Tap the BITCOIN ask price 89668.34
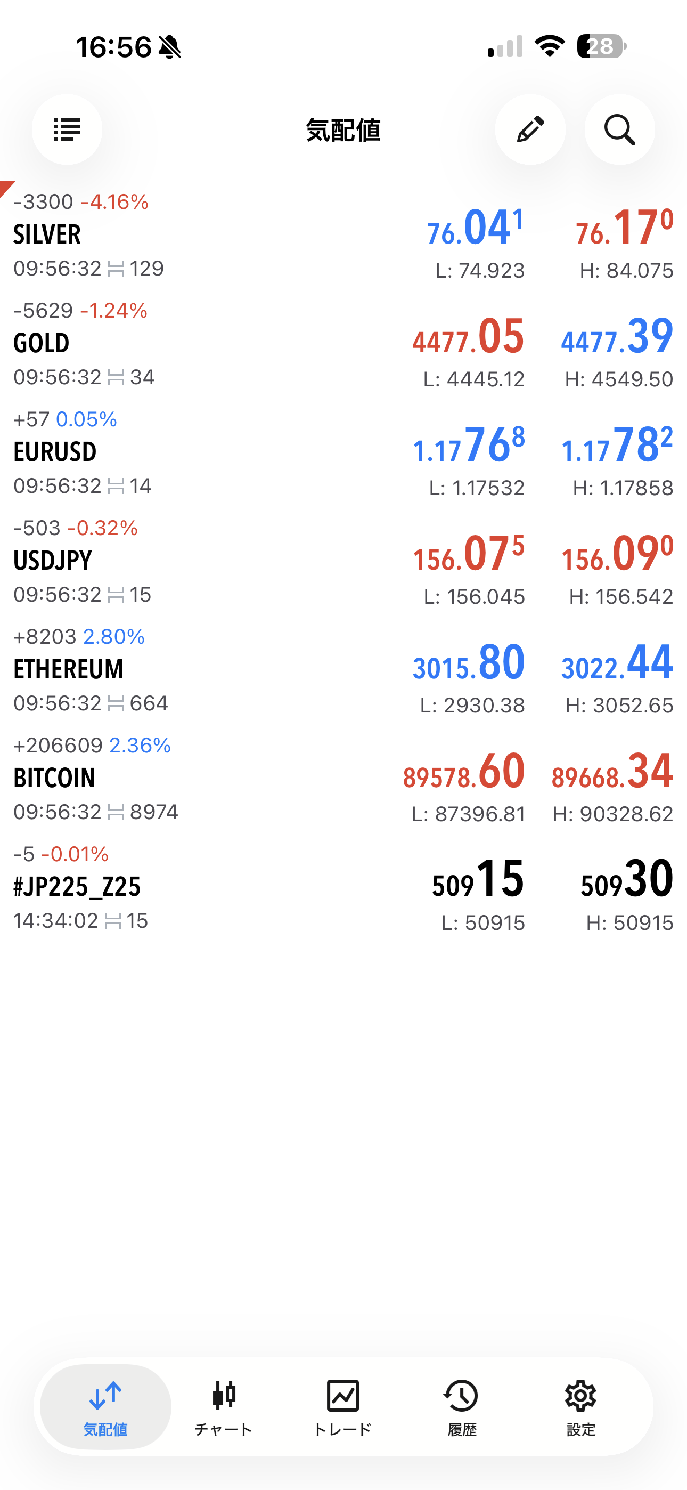The image size is (687, 1490). tap(612, 772)
